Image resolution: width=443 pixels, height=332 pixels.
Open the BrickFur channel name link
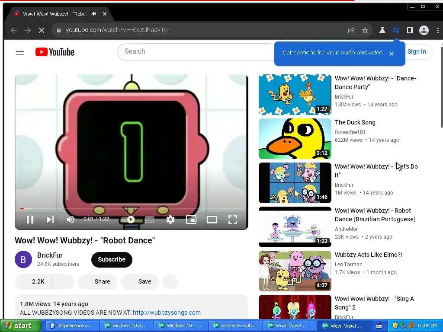(x=50, y=255)
